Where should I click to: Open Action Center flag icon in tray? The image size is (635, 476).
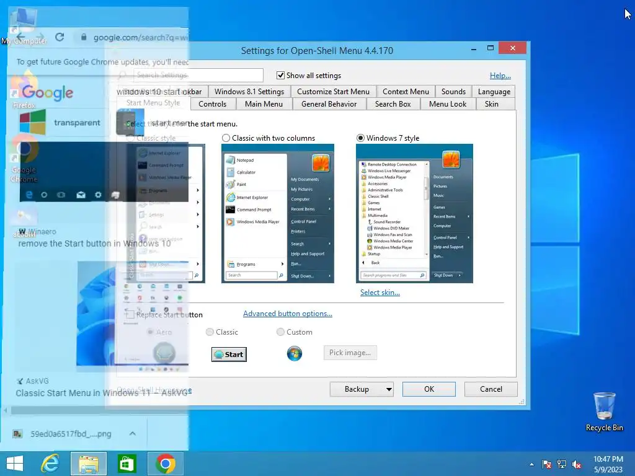(x=547, y=464)
